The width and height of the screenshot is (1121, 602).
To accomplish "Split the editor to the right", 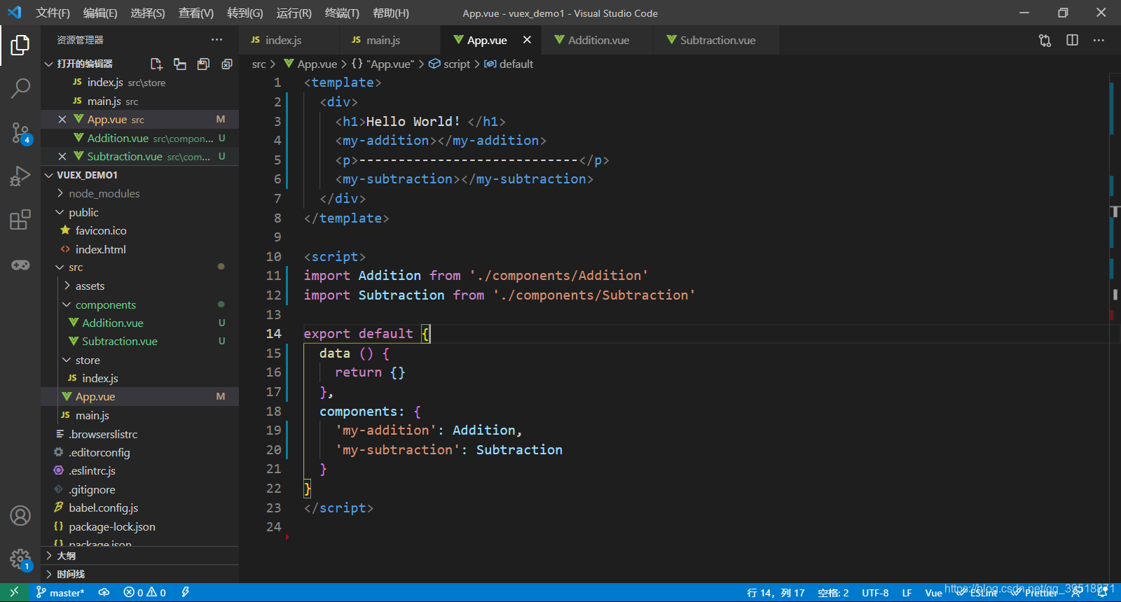I will [x=1072, y=40].
